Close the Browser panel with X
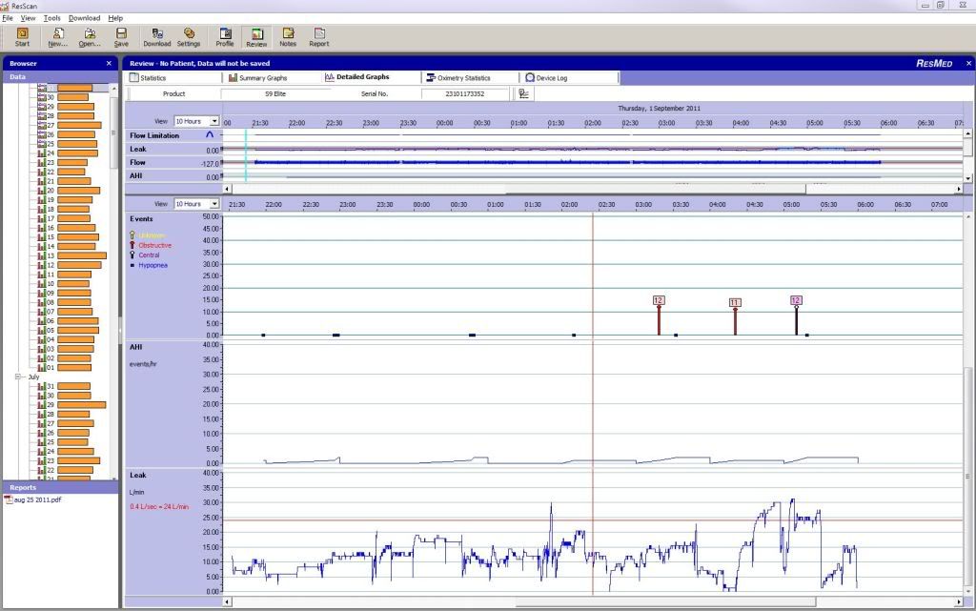Viewport: 976px width, 611px height. click(109, 64)
